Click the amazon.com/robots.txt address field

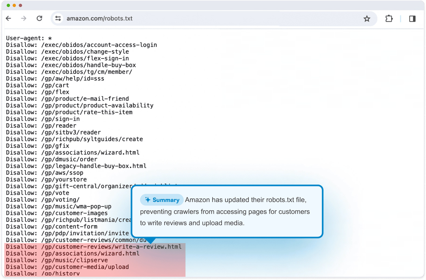point(214,19)
